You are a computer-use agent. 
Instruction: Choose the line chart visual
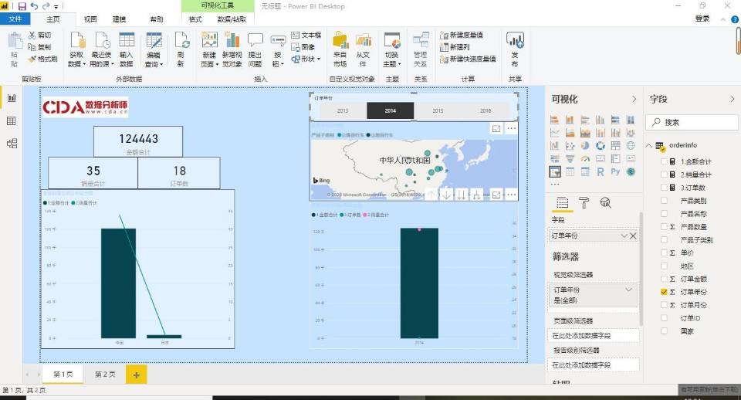(x=555, y=133)
